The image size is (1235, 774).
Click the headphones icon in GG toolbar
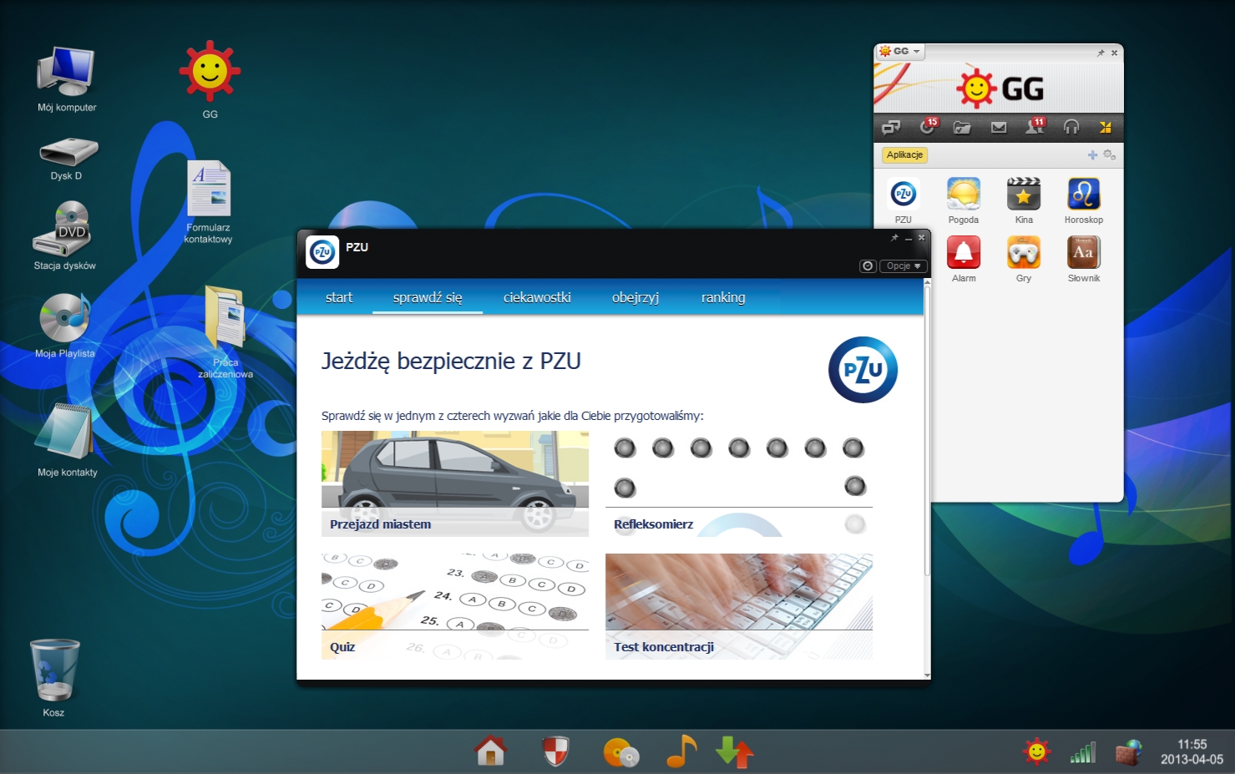[x=1071, y=128]
